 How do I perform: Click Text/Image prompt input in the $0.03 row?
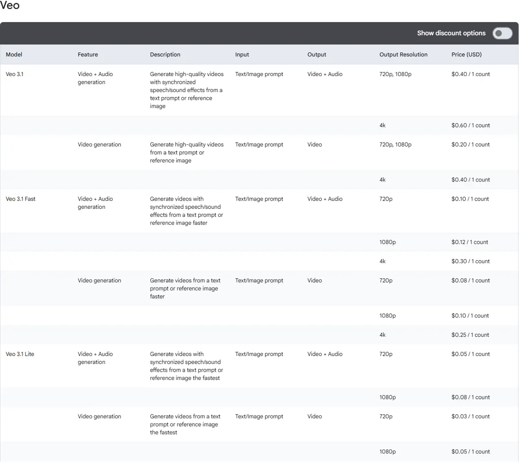tap(259, 417)
